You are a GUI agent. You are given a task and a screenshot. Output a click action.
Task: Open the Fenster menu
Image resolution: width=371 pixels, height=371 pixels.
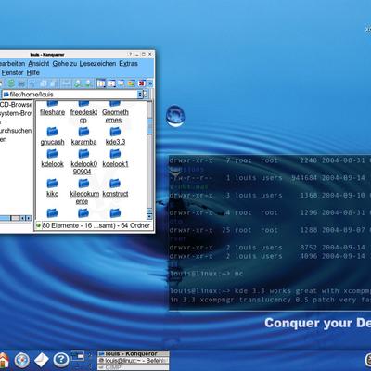12,72
